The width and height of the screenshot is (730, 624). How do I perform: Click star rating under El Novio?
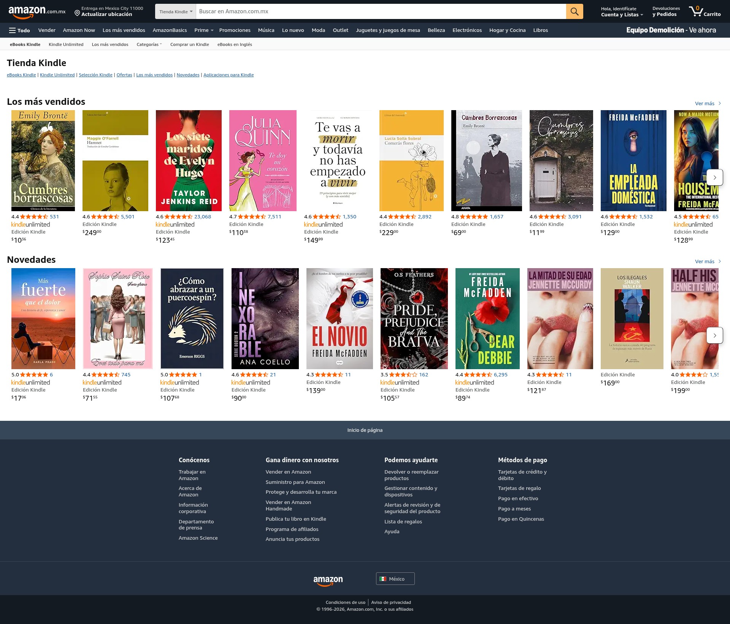(329, 374)
